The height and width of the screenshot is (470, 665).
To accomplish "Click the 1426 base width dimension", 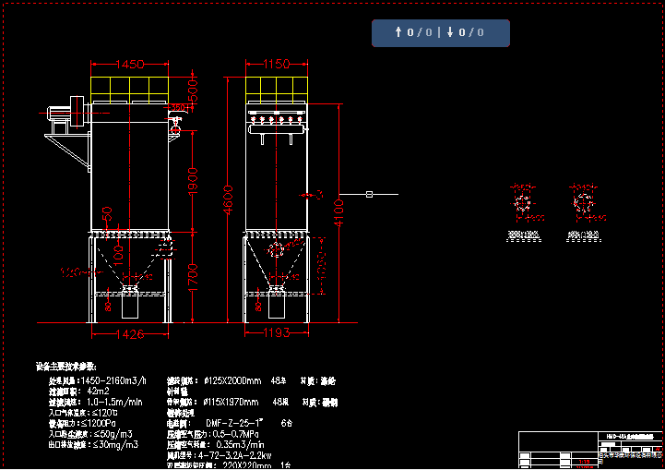I will pyautogui.click(x=129, y=334).
